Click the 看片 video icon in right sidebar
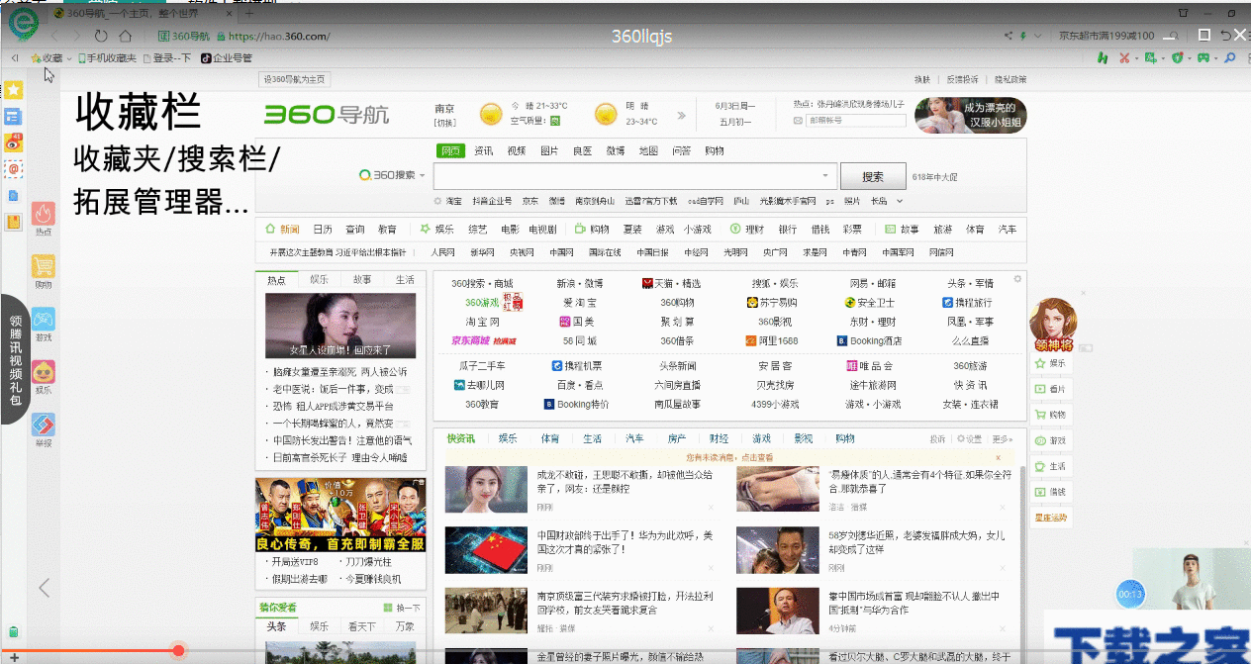1251x664 pixels. [x=1049, y=389]
